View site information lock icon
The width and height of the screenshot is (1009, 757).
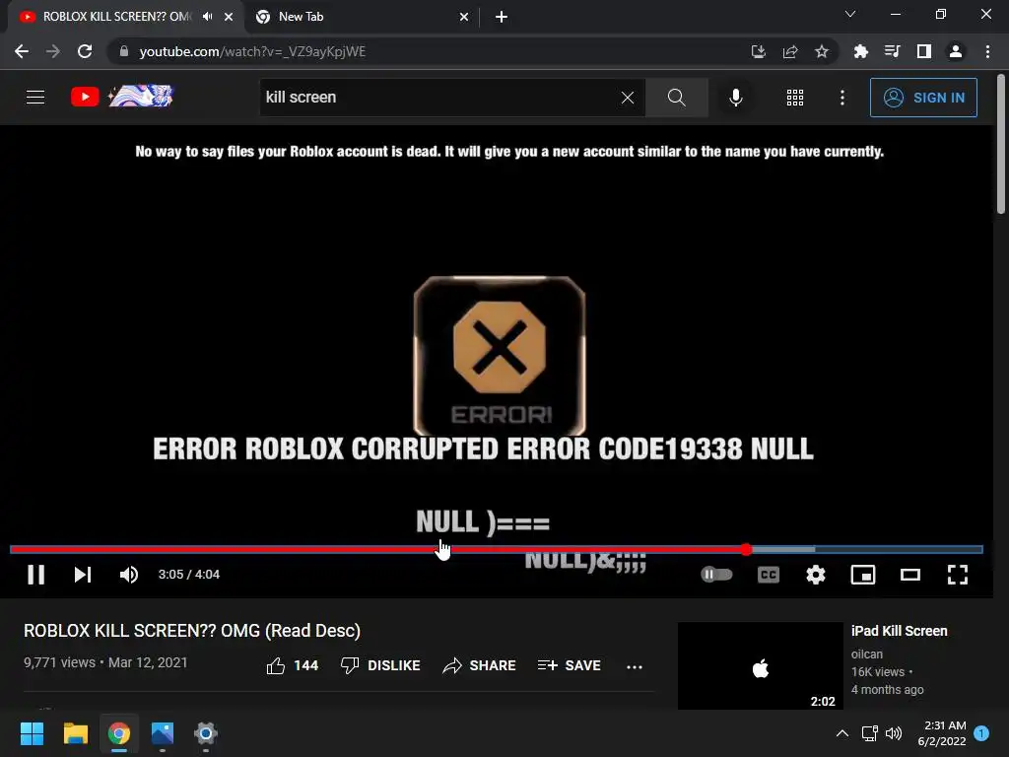[x=124, y=51]
